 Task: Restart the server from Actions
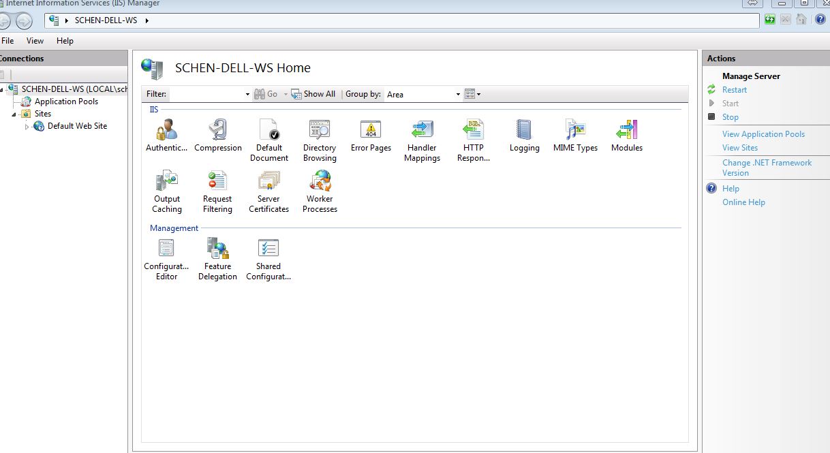tap(734, 89)
